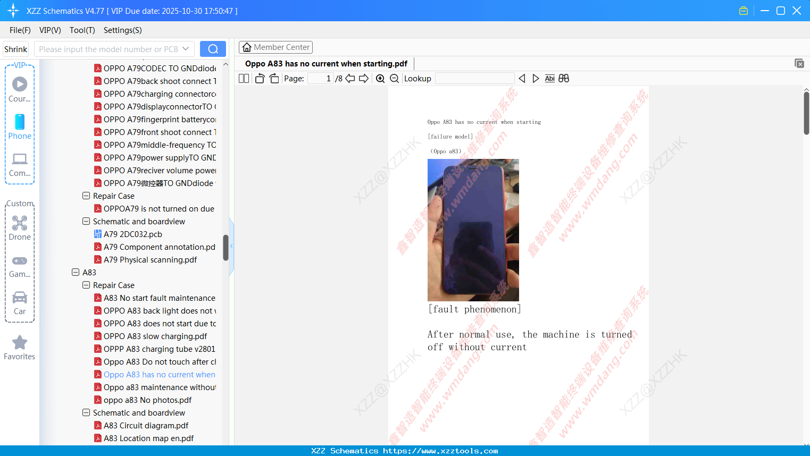Select the Oppo A83 no current PDF tab
Screen dimensions: 810x456
click(326, 64)
